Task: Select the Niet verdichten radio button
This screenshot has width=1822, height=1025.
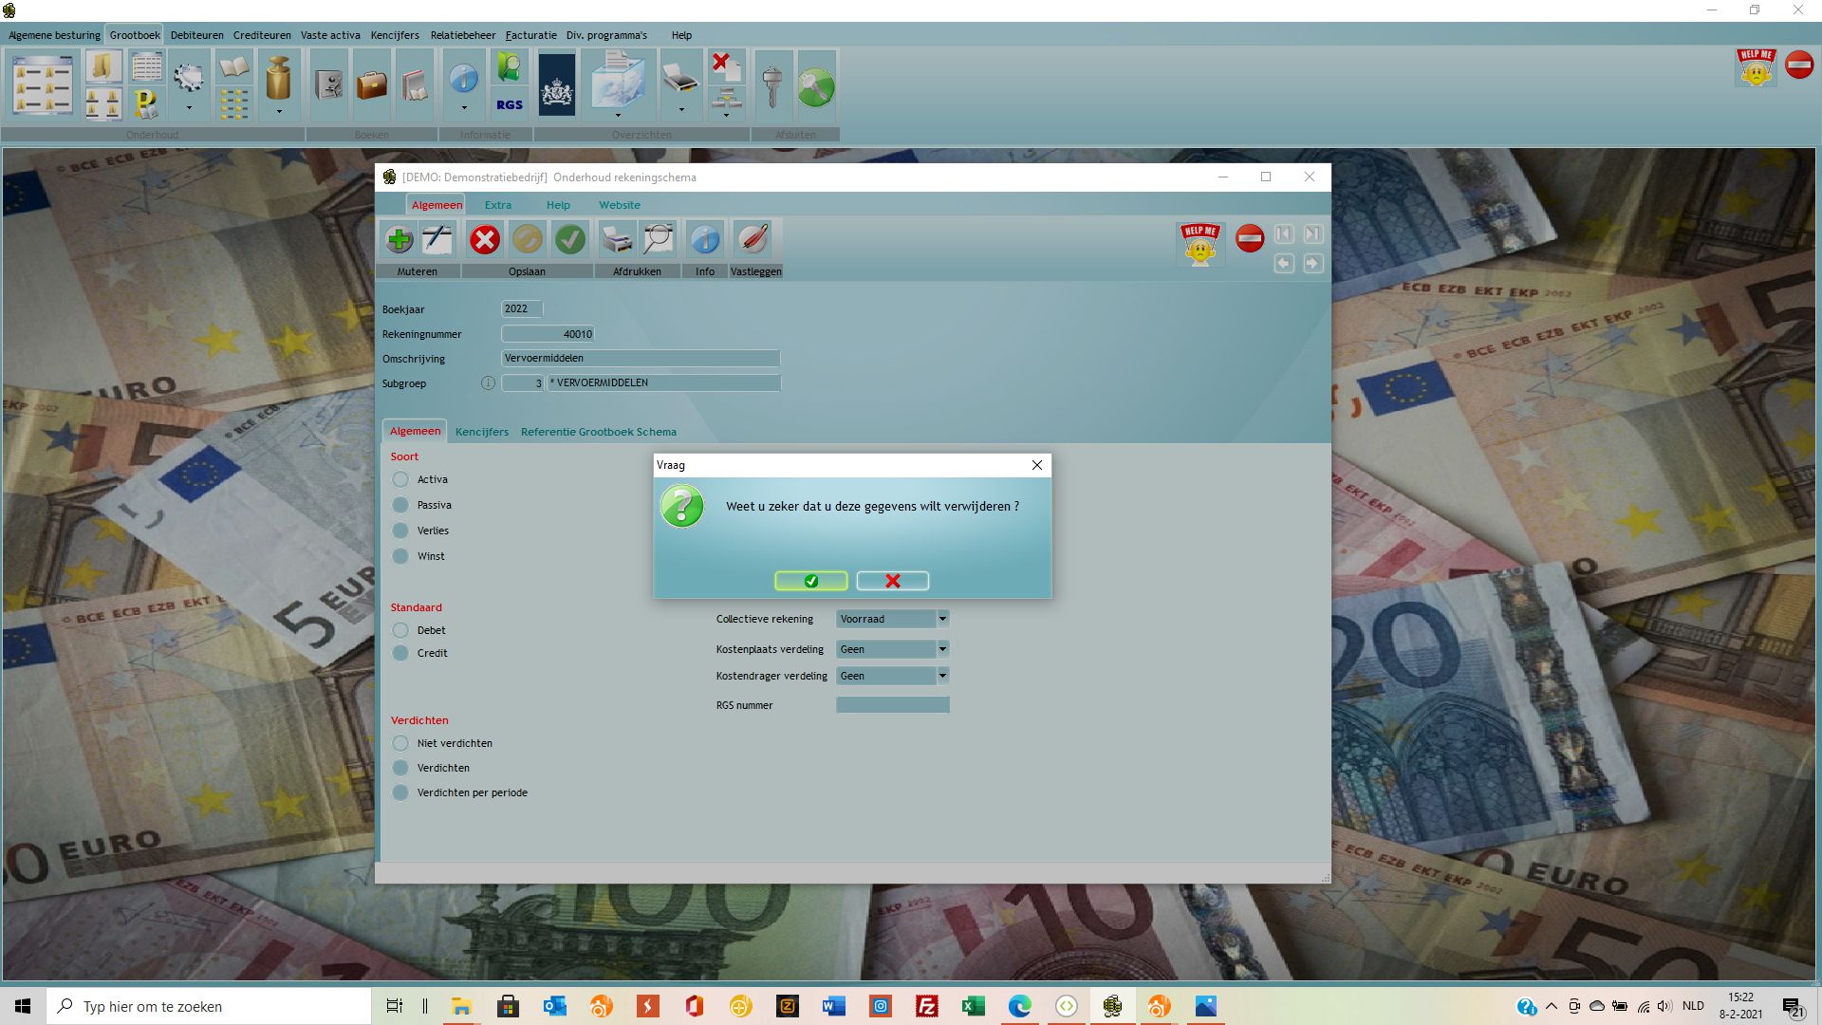Action: pos(400,743)
